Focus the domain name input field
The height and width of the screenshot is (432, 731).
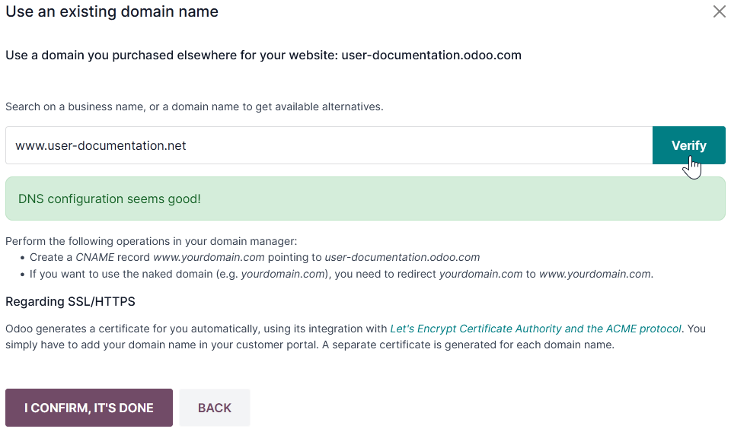point(329,145)
